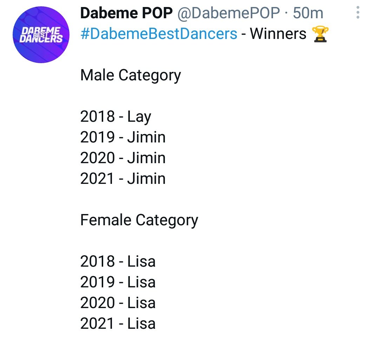379x340 pixels.
Task: Click the 2020 - Jimin line
Action: click(x=123, y=158)
